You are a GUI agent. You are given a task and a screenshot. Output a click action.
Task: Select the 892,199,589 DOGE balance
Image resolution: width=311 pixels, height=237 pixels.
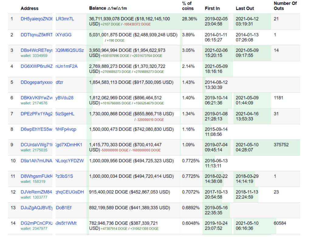[108, 207]
